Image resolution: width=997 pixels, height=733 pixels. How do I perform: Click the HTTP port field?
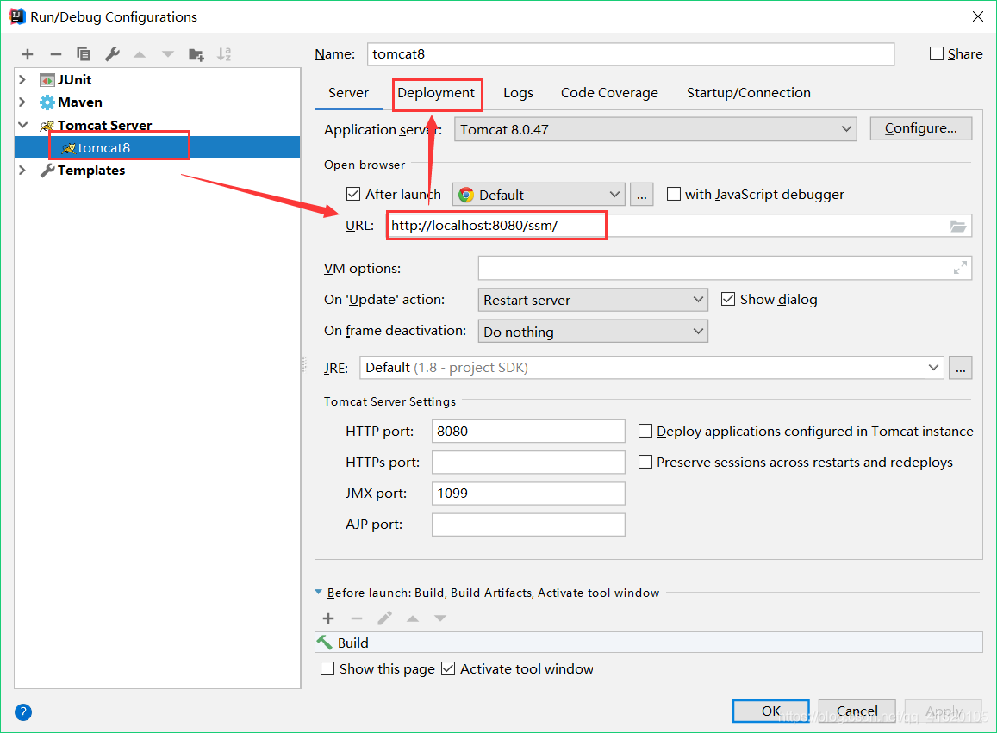click(x=528, y=431)
